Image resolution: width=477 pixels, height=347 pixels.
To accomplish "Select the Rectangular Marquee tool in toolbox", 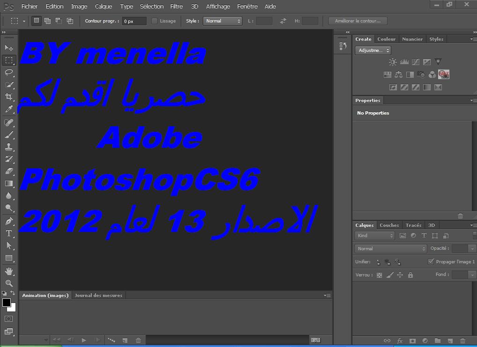I will click(x=9, y=60).
